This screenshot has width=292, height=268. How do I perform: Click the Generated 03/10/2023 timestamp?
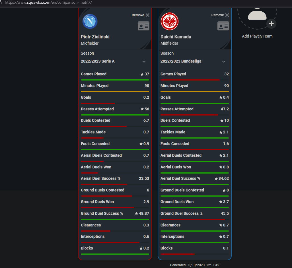click(195, 265)
